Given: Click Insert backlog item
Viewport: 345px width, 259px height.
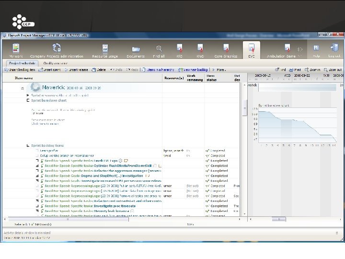Looking at the screenshot, I should pyautogui.click(x=20, y=70).
